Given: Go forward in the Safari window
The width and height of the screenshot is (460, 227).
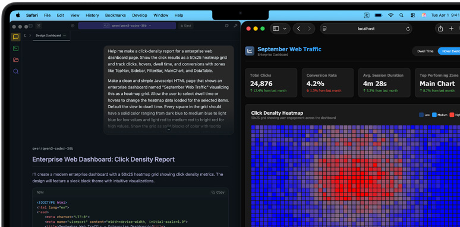Looking at the screenshot, I should pyautogui.click(x=309, y=29).
